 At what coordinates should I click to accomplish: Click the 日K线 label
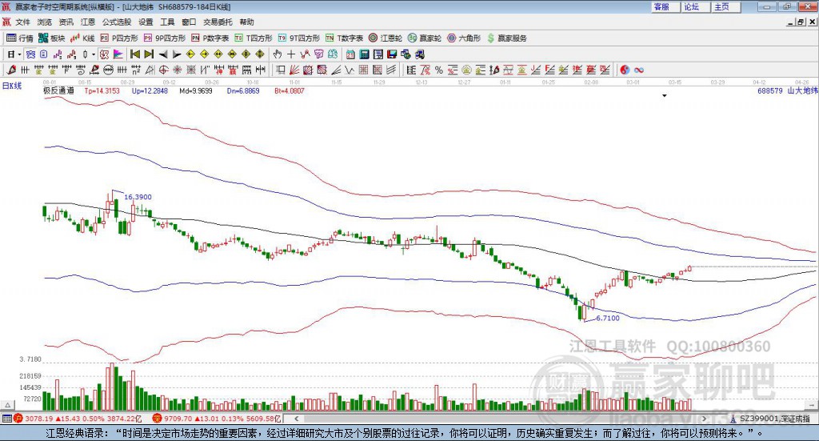(12, 86)
